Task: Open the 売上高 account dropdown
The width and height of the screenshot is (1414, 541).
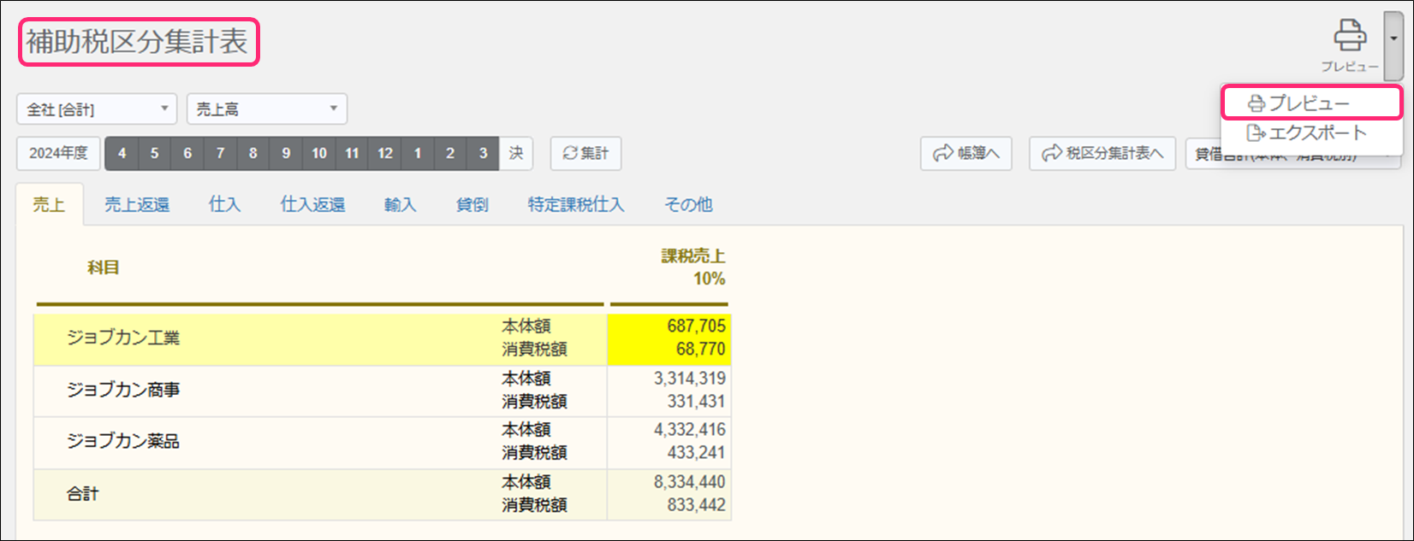Action: pyautogui.click(x=267, y=109)
